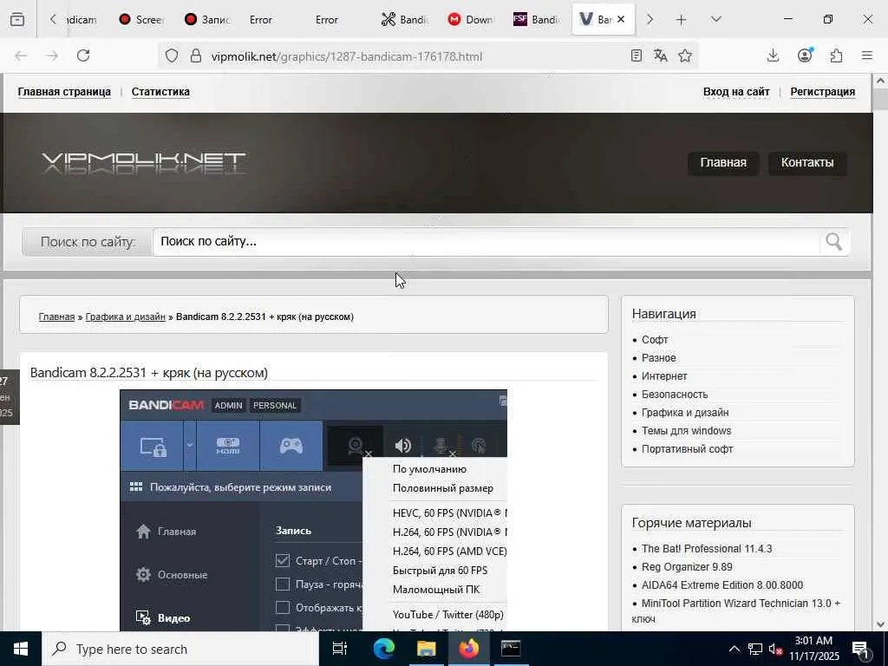Open Firefox View icon in tab bar

pyautogui.click(x=17, y=19)
